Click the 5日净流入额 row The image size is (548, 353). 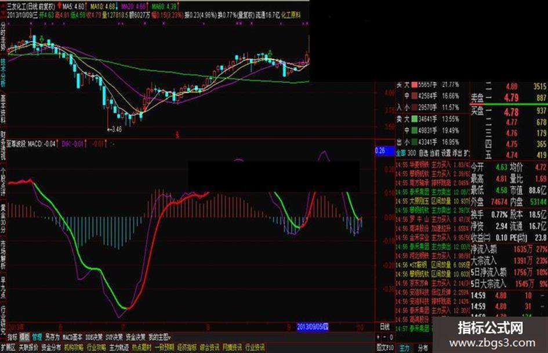tap(509, 272)
